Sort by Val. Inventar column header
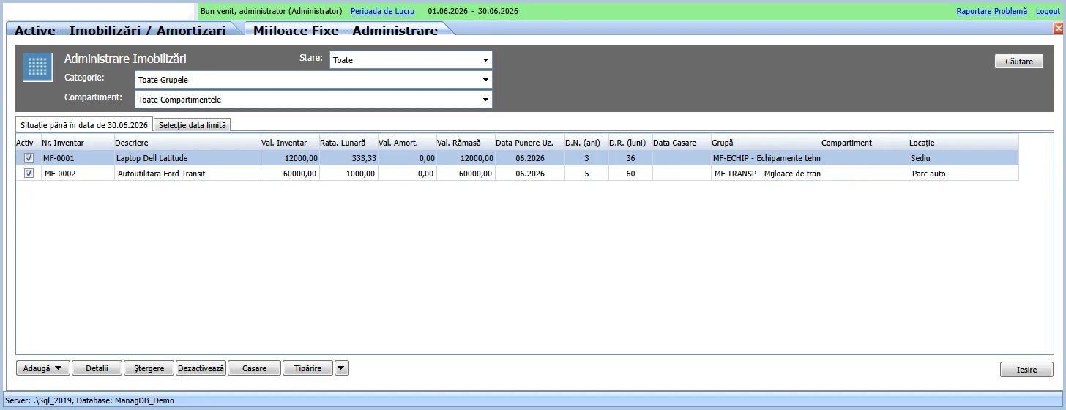The height and width of the screenshot is (410, 1066). pos(289,143)
